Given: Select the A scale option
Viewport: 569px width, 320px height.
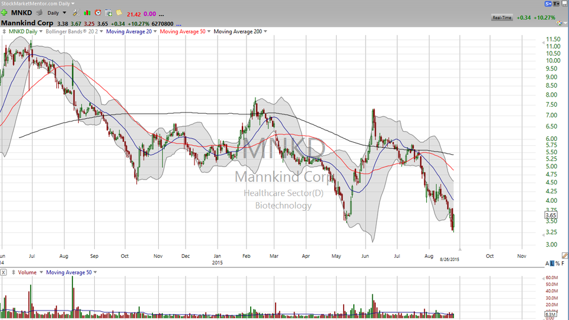Looking at the screenshot, I should pos(547,263).
